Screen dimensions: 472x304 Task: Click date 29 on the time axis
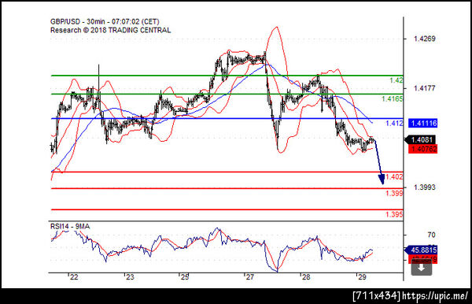[x=362, y=277]
